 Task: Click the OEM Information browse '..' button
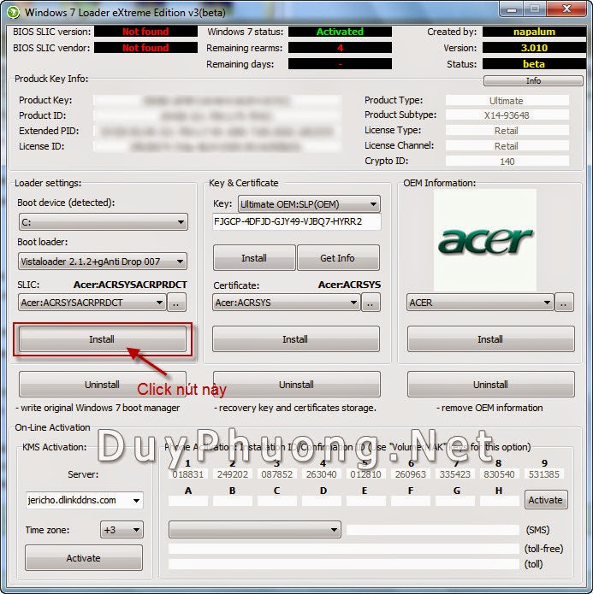pos(564,303)
